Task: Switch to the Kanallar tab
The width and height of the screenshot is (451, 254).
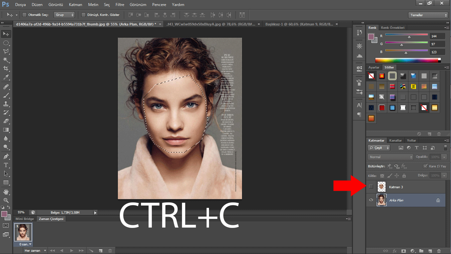Action: coord(395,140)
